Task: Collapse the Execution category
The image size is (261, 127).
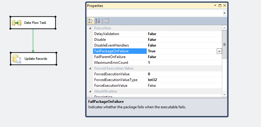Action: point(90,28)
